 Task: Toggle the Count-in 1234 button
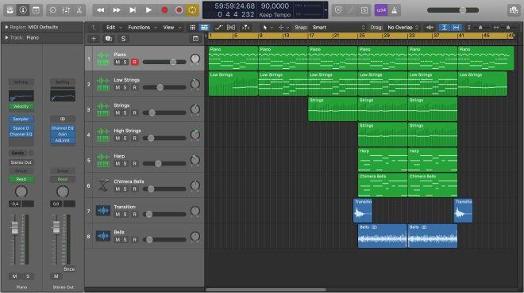(381, 10)
